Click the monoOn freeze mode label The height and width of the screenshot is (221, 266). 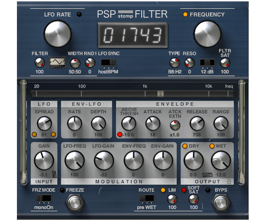[x=44, y=207]
